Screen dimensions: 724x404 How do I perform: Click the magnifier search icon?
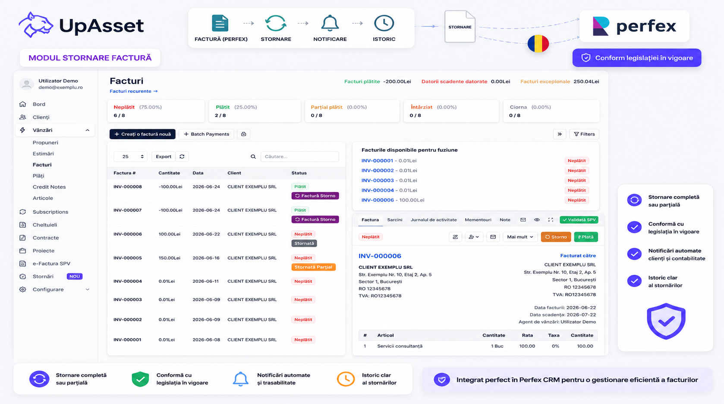tap(253, 157)
